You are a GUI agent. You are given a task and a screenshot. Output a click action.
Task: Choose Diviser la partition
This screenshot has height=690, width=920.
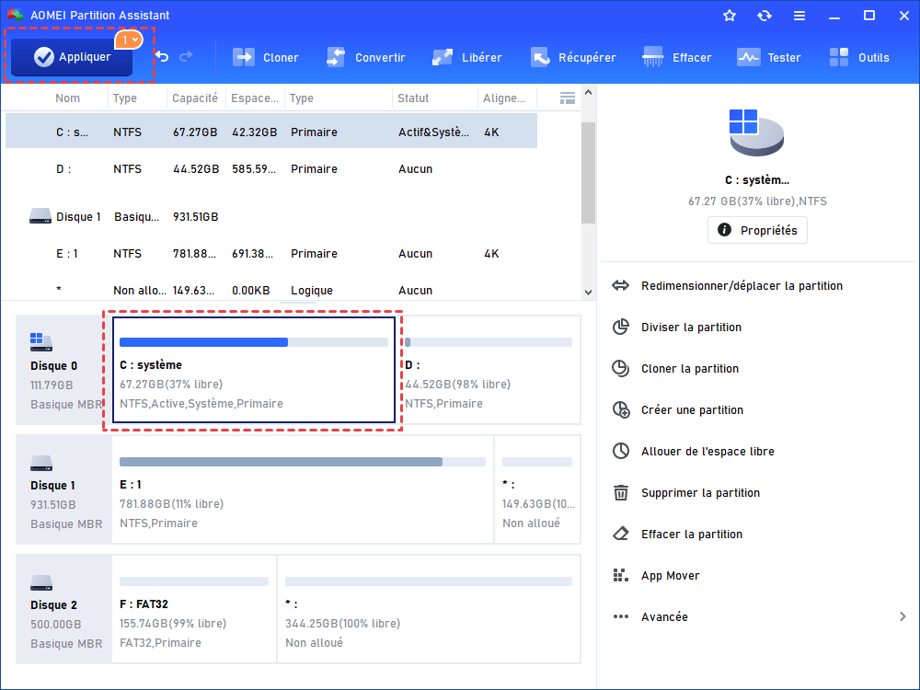(677, 327)
